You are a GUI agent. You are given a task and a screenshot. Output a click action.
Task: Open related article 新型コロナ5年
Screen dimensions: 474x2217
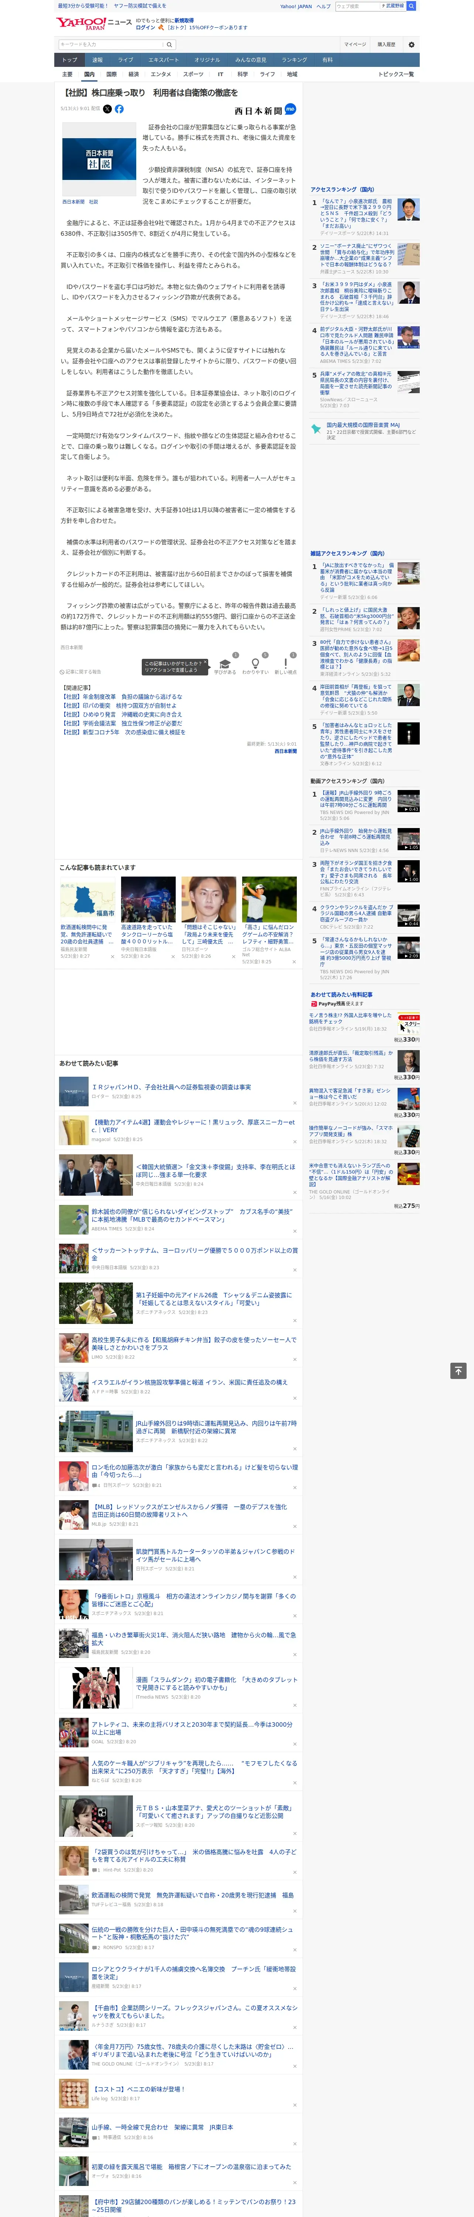pos(123,732)
